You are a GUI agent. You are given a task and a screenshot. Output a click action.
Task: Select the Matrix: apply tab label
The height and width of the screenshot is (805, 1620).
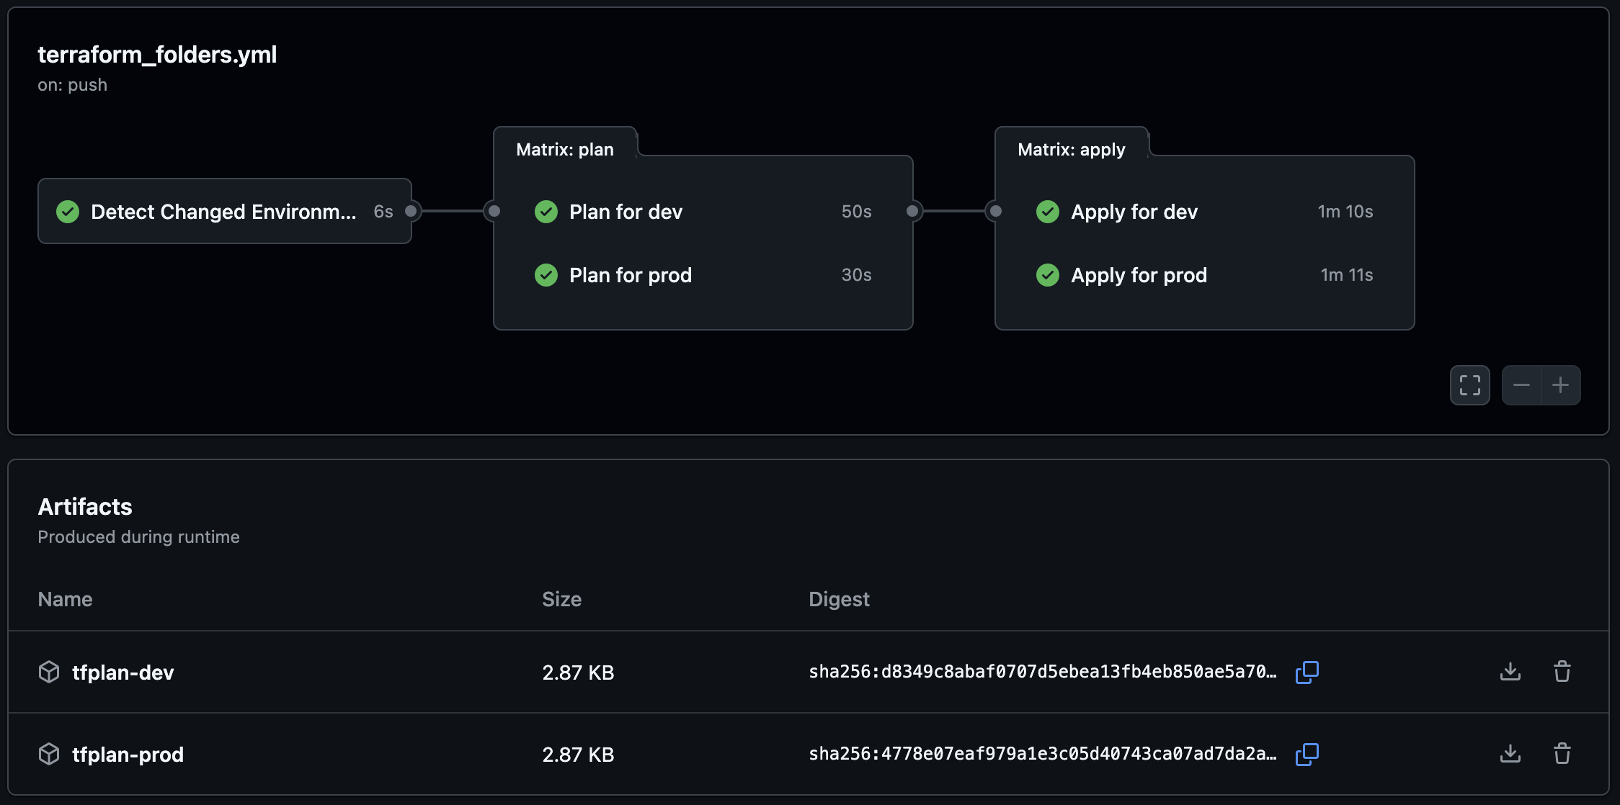[x=1071, y=150]
